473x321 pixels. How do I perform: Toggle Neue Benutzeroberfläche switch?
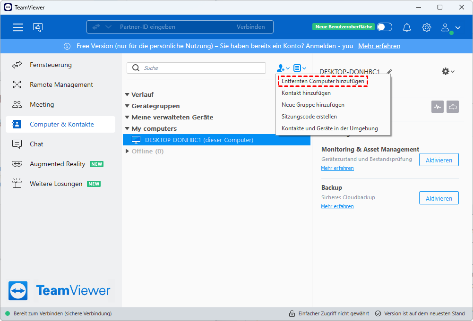[384, 27]
